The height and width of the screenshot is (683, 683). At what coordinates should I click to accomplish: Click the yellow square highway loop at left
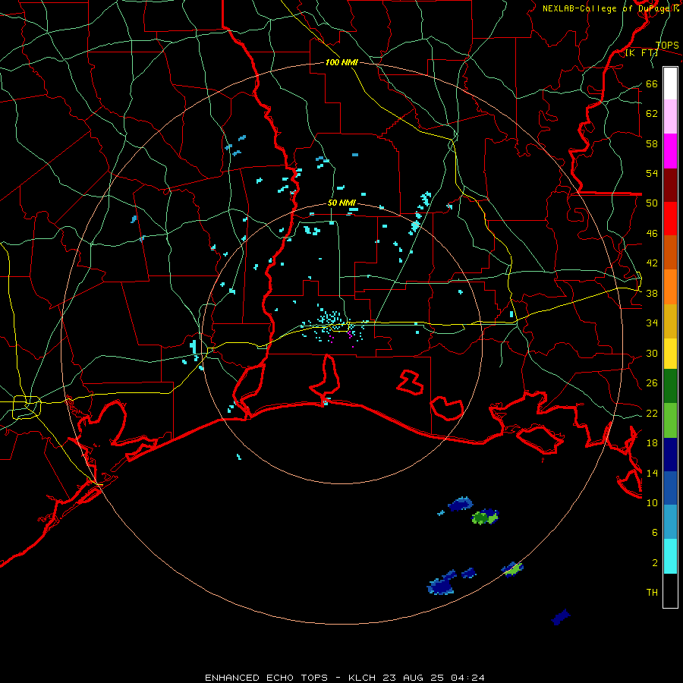[27, 408]
